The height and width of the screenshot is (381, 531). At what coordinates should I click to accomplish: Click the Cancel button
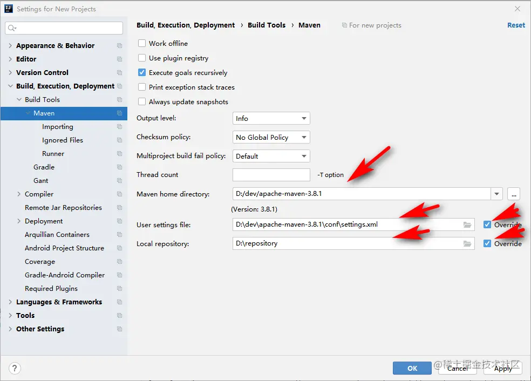[x=458, y=368]
